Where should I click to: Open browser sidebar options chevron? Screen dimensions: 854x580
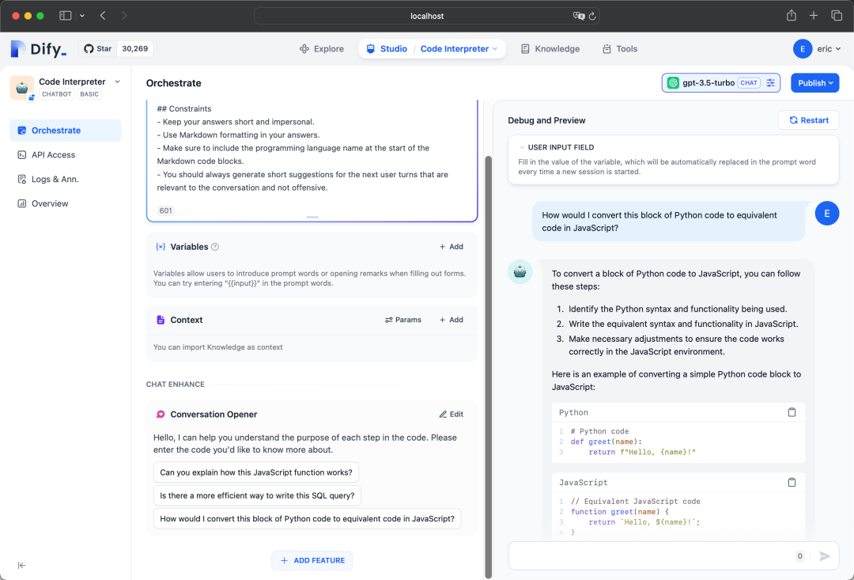(x=82, y=16)
